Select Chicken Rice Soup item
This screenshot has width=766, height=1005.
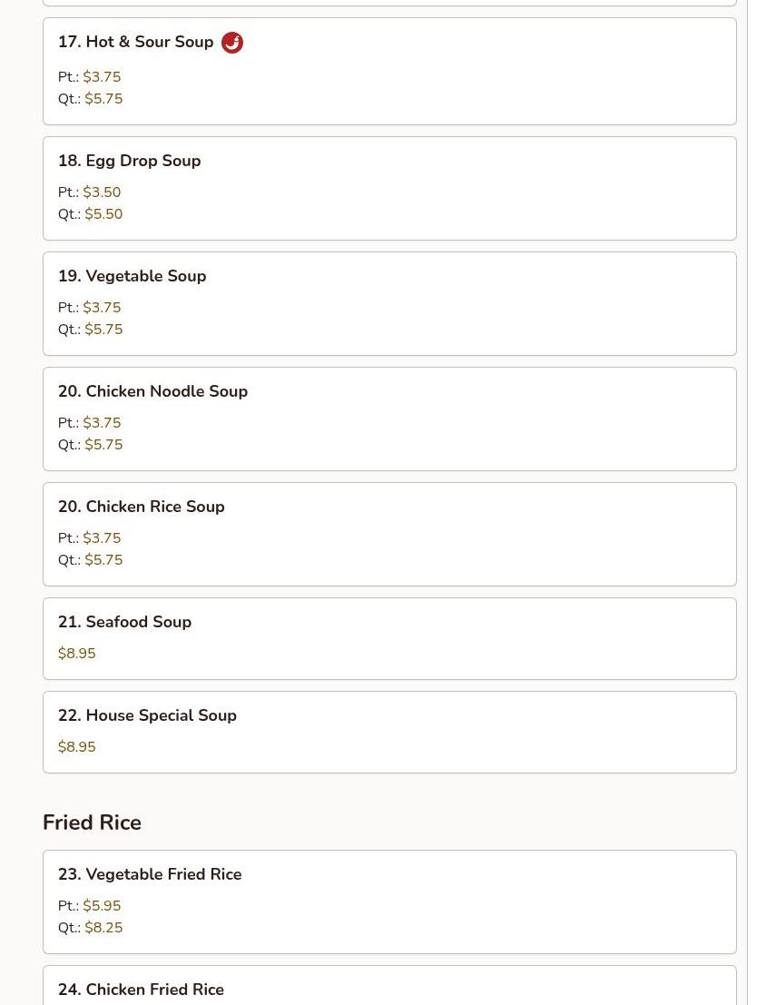pos(389,535)
